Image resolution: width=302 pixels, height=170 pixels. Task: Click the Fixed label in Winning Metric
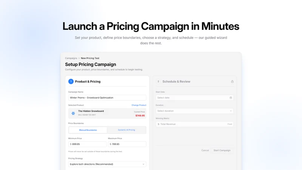point(230,124)
